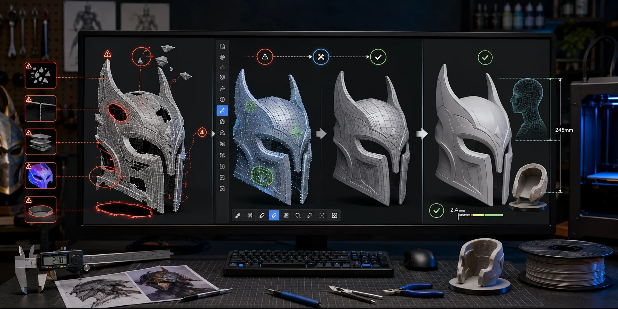
Task: Select the concentric circles target tool
Action: (222, 57)
